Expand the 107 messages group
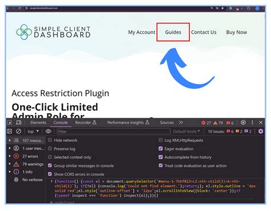Screen dimensions: 271x211 coord(10,140)
